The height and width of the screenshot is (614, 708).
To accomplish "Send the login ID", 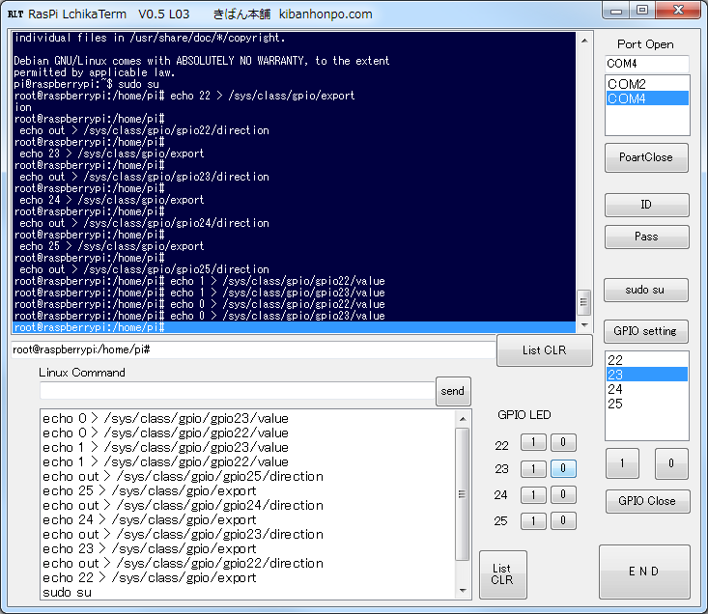I will point(646,205).
